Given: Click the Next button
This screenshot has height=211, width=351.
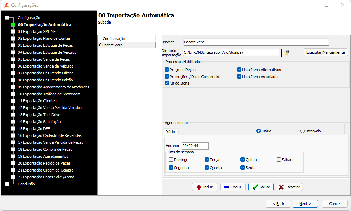Looking at the screenshot, I should (x=305, y=204).
